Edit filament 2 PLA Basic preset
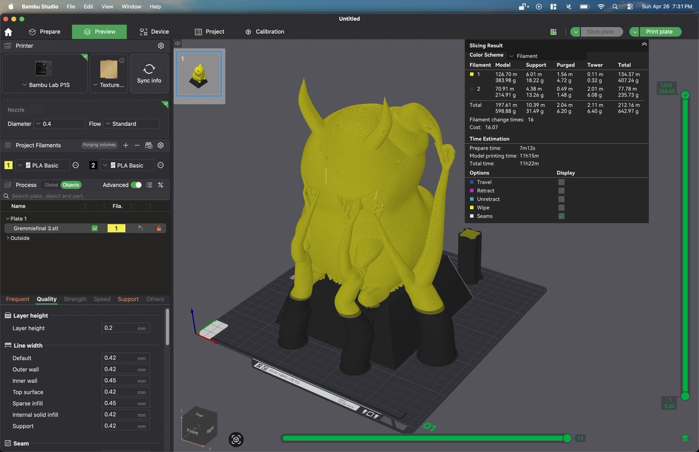 point(161,165)
